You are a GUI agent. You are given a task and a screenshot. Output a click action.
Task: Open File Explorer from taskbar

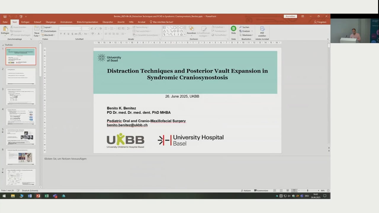[13, 196]
